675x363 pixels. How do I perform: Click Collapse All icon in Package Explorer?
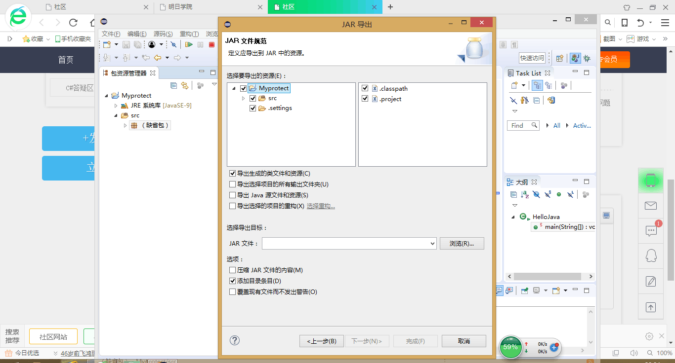[x=173, y=85]
